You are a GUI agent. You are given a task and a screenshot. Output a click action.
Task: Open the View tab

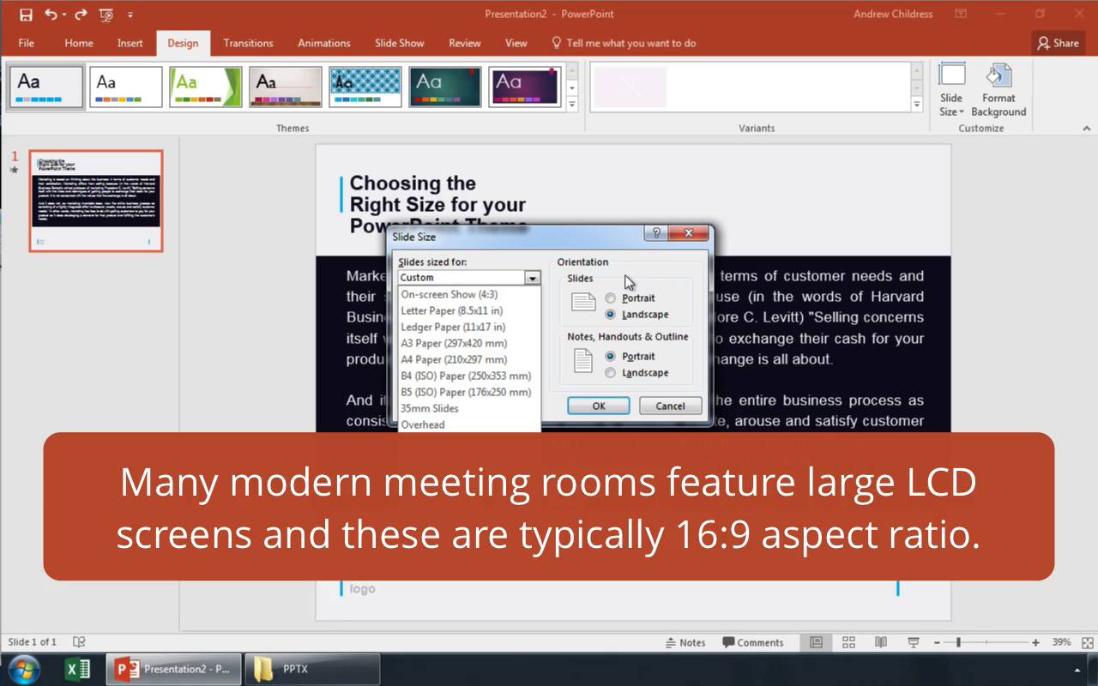click(x=516, y=43)
